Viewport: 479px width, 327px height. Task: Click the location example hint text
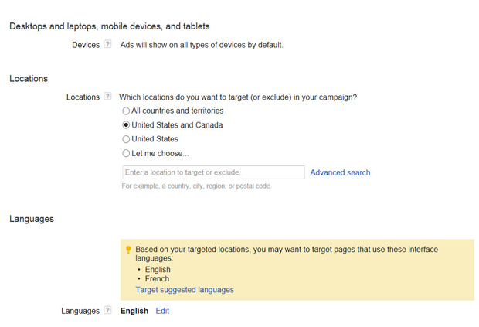point(196,186)
